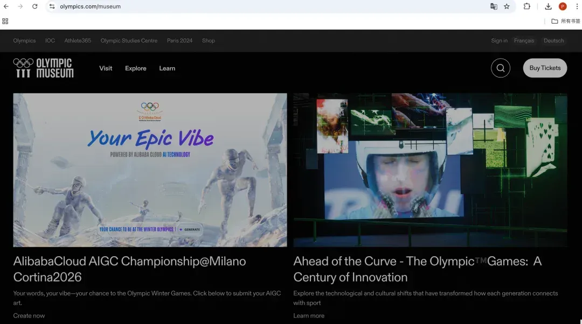
Task: Open the apps grid icon in bookmarks bar
Action: point(5,21)
